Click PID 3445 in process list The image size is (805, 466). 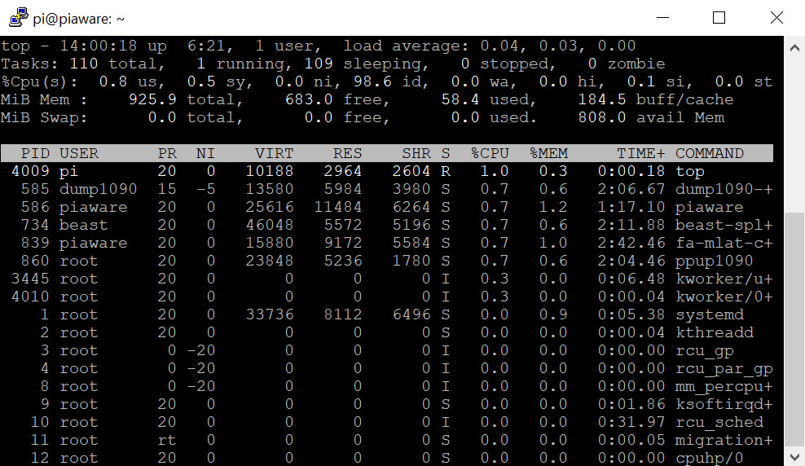[x=31, y=279]
